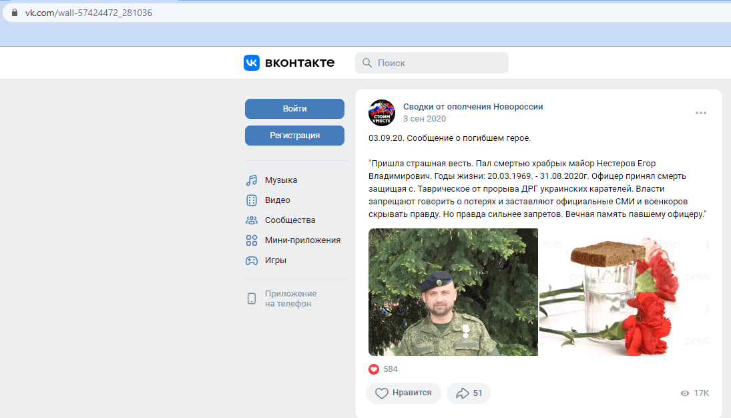This screenshot has height=418, width=731.
Task: Open the community avatar image
Action: (382, 113)
